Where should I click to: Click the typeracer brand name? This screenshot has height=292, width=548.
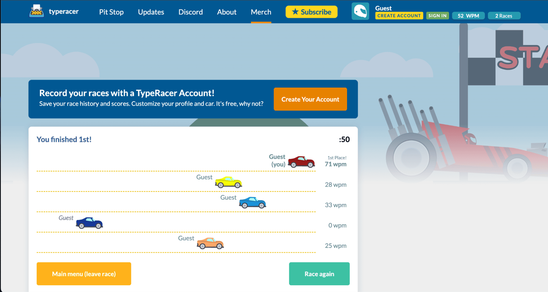click(64, 12)
